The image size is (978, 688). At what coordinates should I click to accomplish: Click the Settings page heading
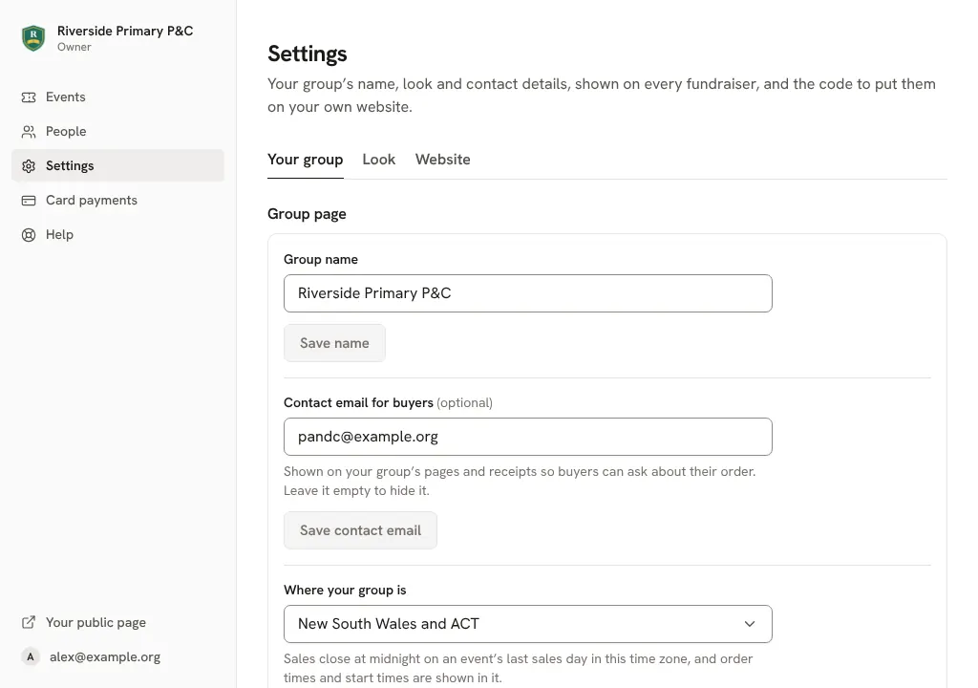(x=308, y=54)
